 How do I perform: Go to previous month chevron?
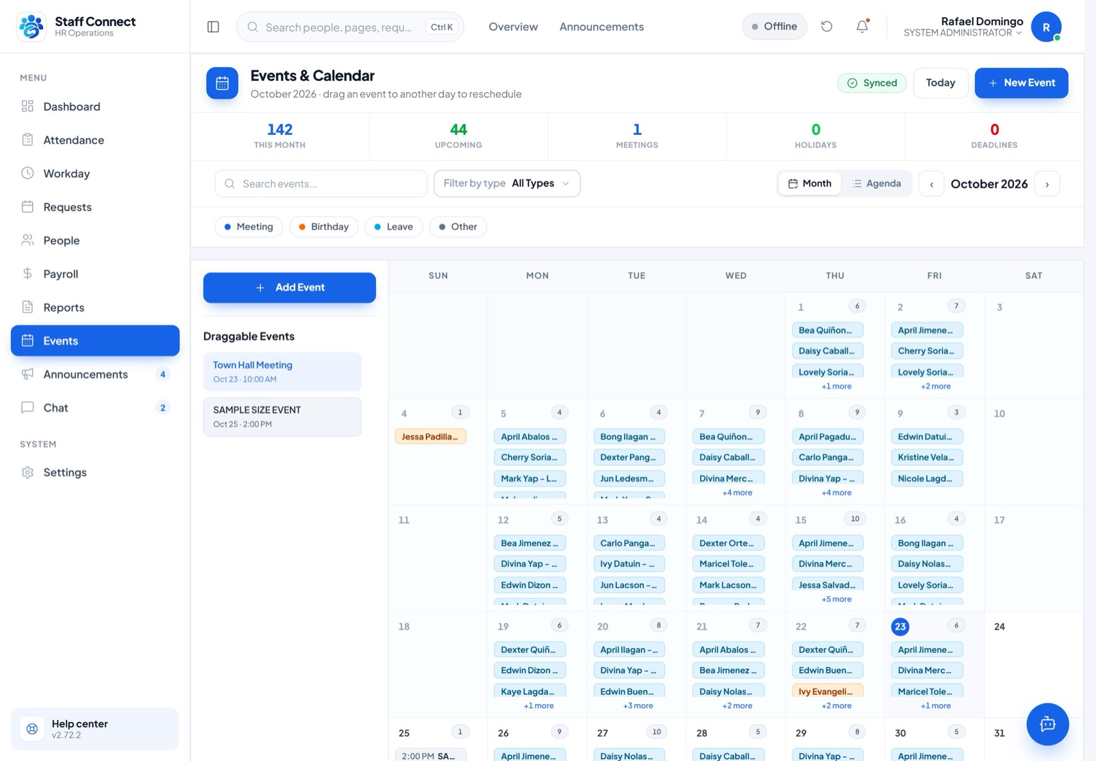coord(932,184)
